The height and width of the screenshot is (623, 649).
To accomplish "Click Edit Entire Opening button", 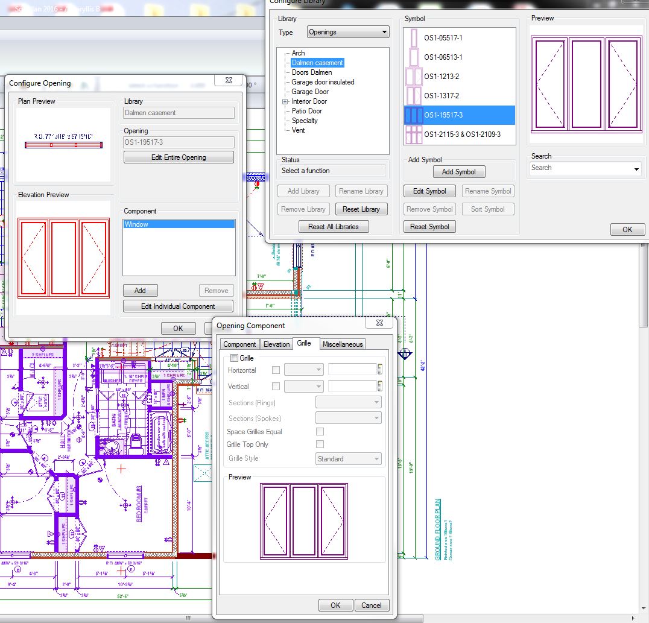I will (179, 157).
